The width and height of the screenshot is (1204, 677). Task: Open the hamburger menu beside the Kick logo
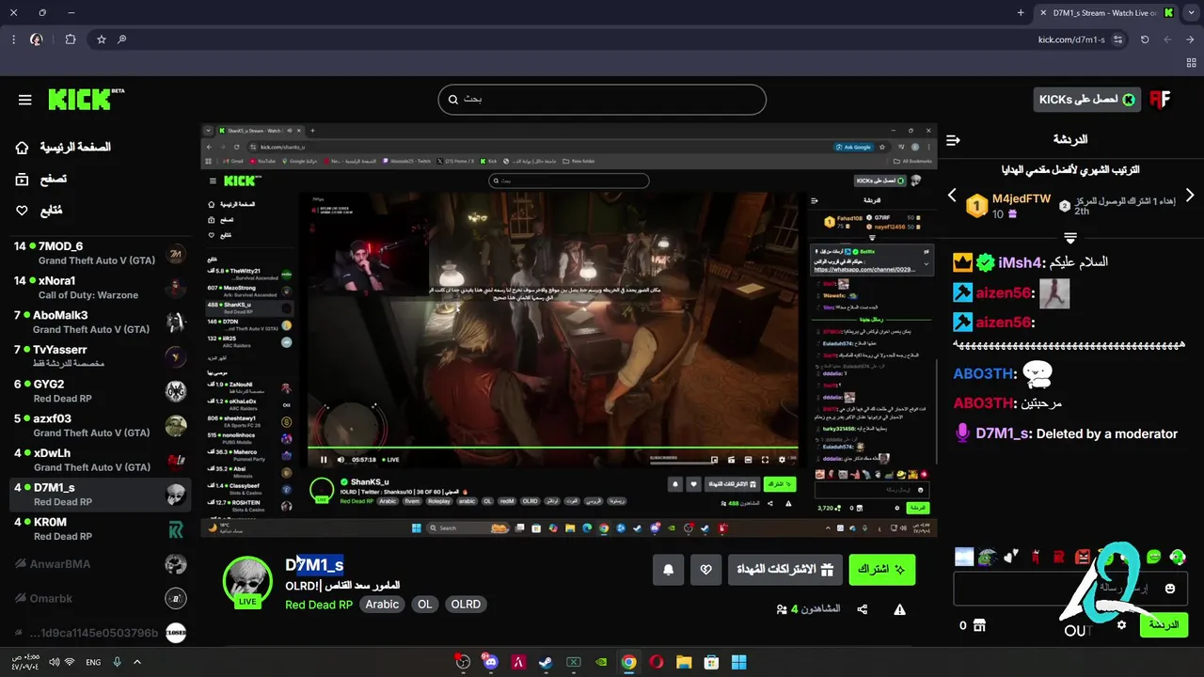[x=25, y=100]
